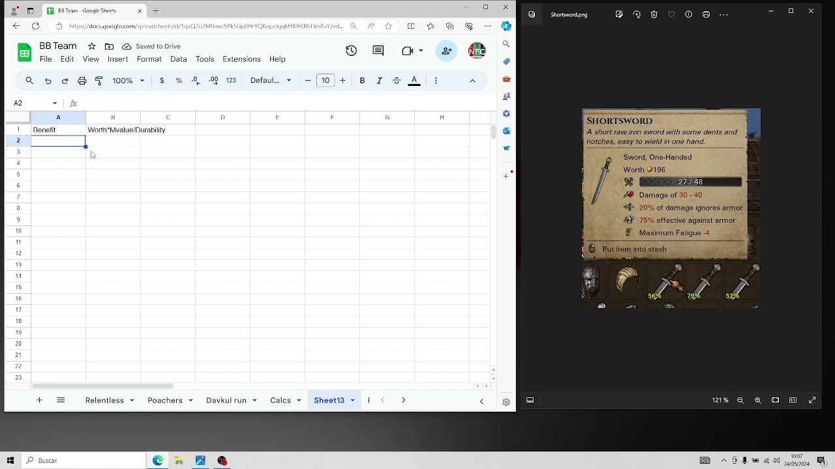Select cell with Worth*Mvalue/Durability
835x469 pixels.
113,130
